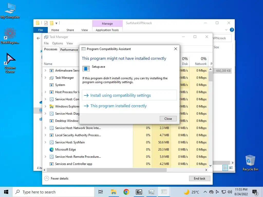Launch the Custom Cursor desktop shortcut
The image size is (263, 197).
(10, 63)
